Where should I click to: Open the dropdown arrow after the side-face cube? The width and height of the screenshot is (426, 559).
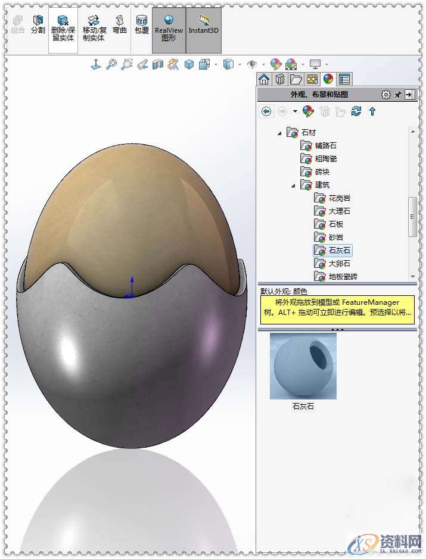coord(240,65)
